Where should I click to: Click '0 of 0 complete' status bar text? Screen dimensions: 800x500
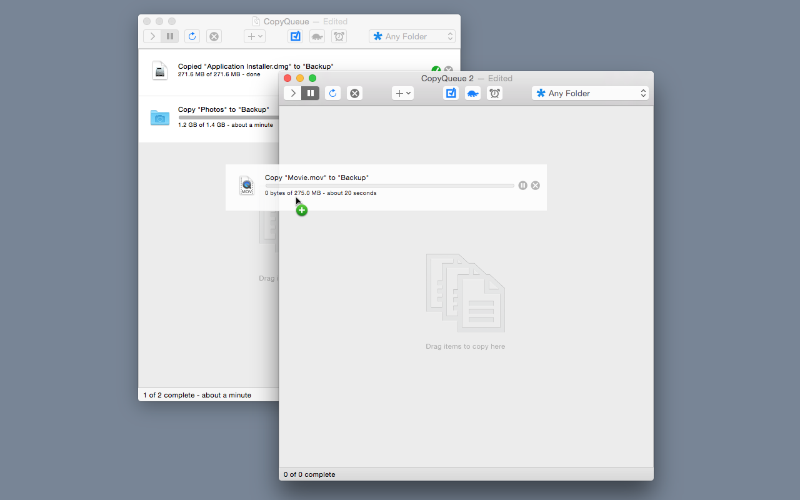tap(309, 474)
